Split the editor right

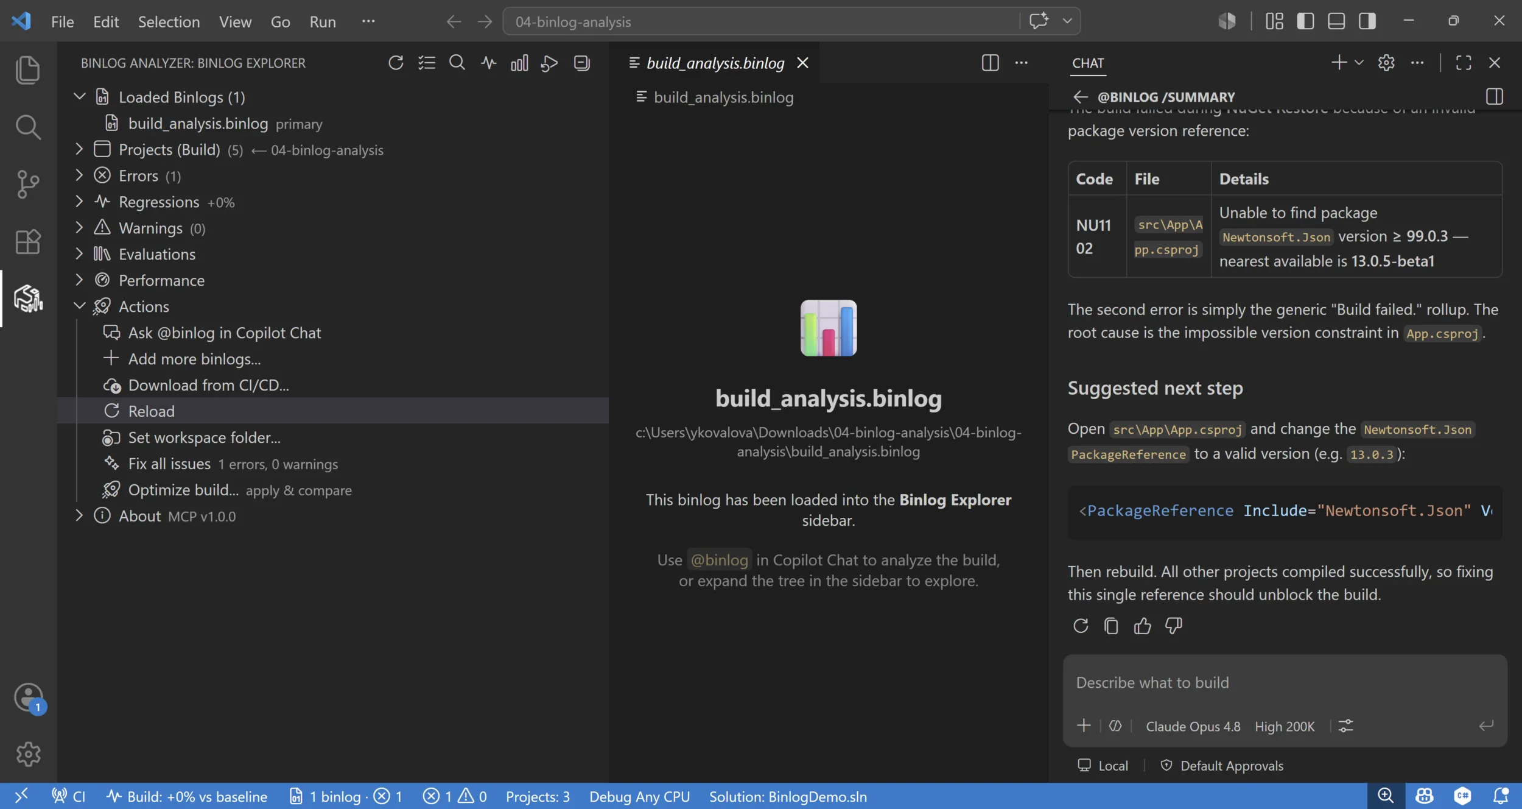(991, 63)
